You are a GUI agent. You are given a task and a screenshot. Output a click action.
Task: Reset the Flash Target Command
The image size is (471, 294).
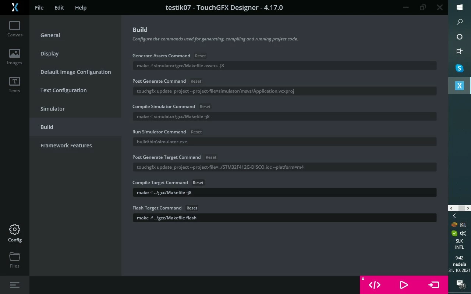[x=192, y=208]
